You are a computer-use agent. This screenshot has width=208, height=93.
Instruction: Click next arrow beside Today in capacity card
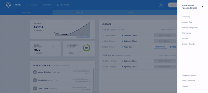coord(75,53)
